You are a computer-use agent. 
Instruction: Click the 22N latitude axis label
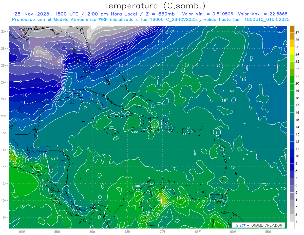(4, 99)
